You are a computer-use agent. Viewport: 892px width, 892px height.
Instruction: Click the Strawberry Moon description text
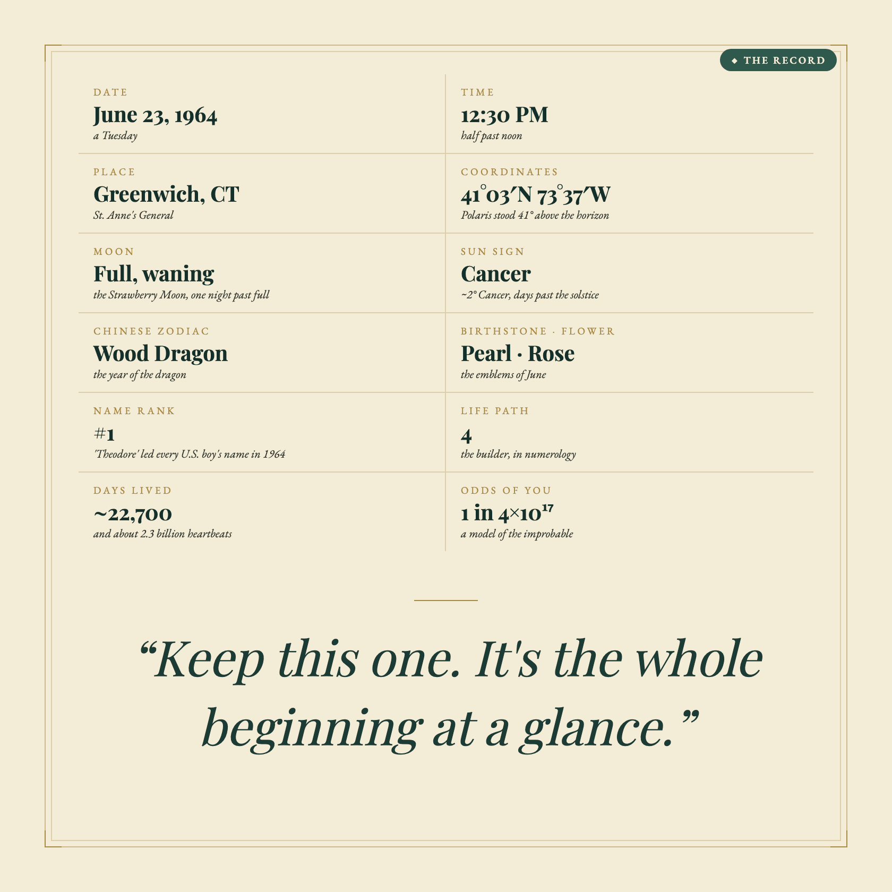pyautogui.click(x=181, y=295)
